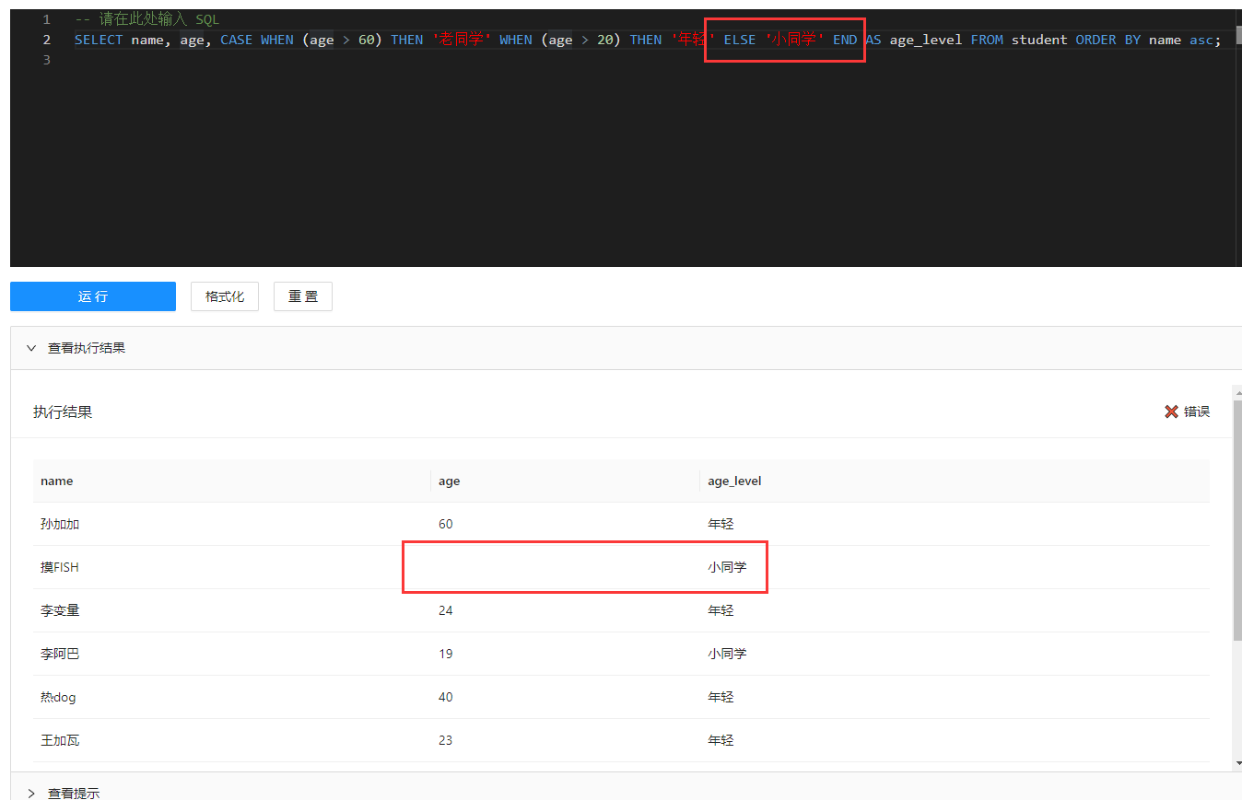
Task: Click the 重置 reset button
Action: (x=302, y=296)
